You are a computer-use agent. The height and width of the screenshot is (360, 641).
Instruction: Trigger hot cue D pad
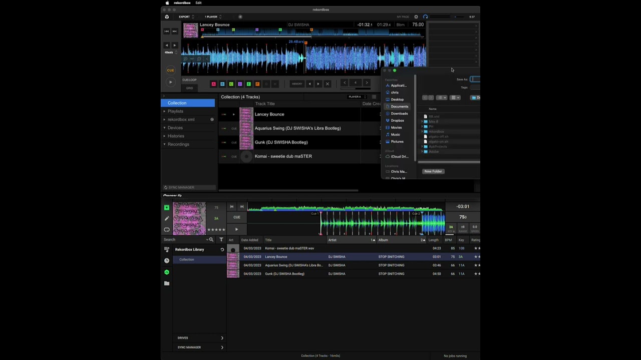tap(240, 84)
